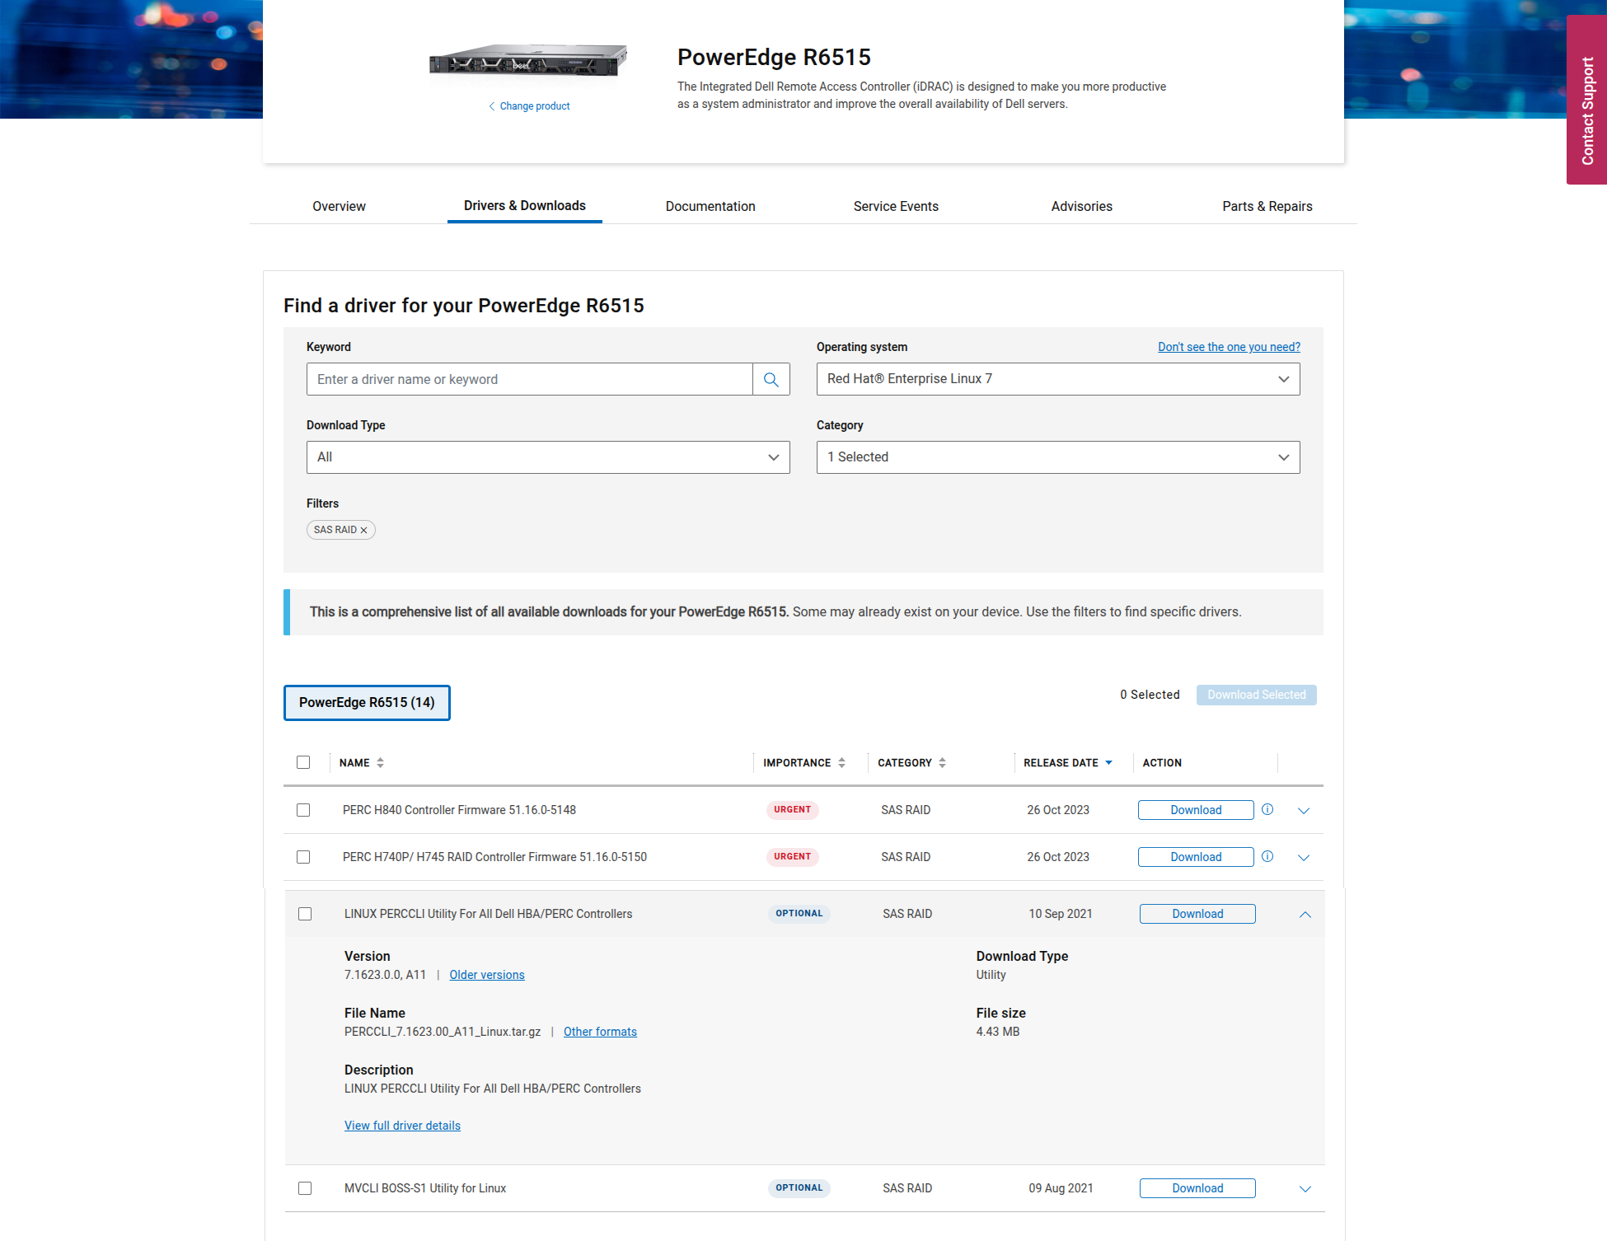Viewport: 1607px width, 1241px height.
Task: Open info icon for PERC H840 firmware
Action: click(1267, 809)
